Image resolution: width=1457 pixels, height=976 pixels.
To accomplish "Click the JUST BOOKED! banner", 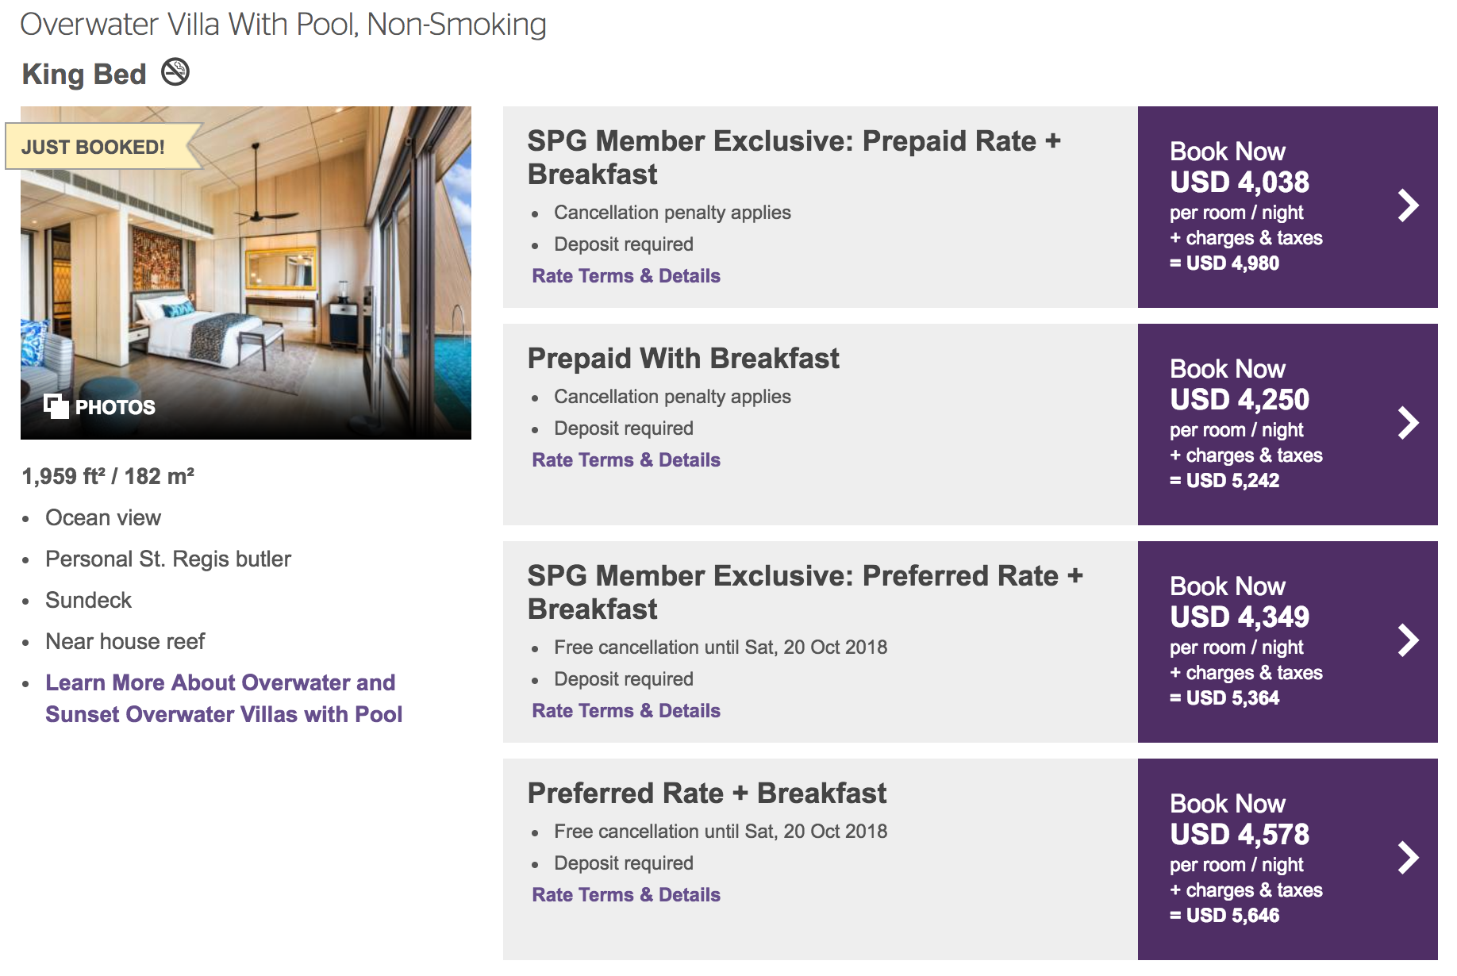I will (x=94, y=147).
